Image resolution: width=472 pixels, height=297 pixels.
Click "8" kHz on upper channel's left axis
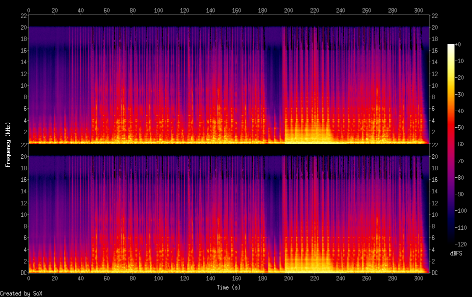(25, 97)
